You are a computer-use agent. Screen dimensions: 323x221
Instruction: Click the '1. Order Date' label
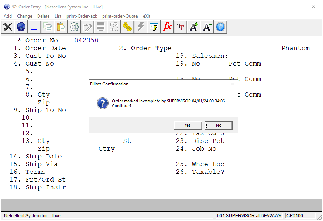coord(39,48)
